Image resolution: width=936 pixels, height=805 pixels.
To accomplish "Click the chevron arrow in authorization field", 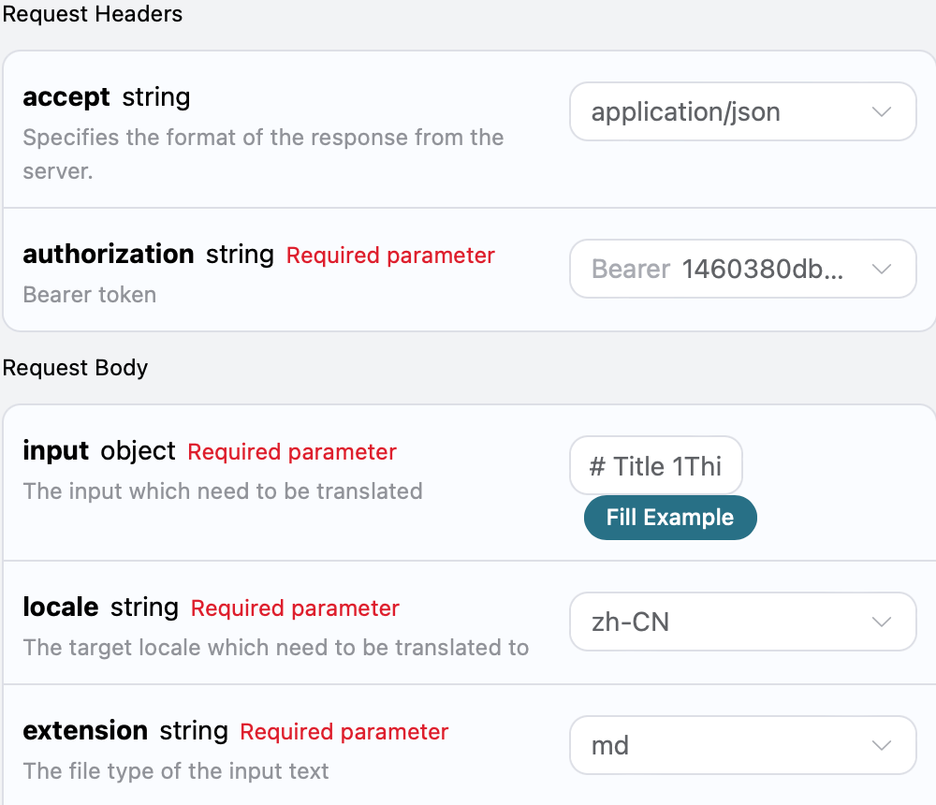I will pos(881,270).
